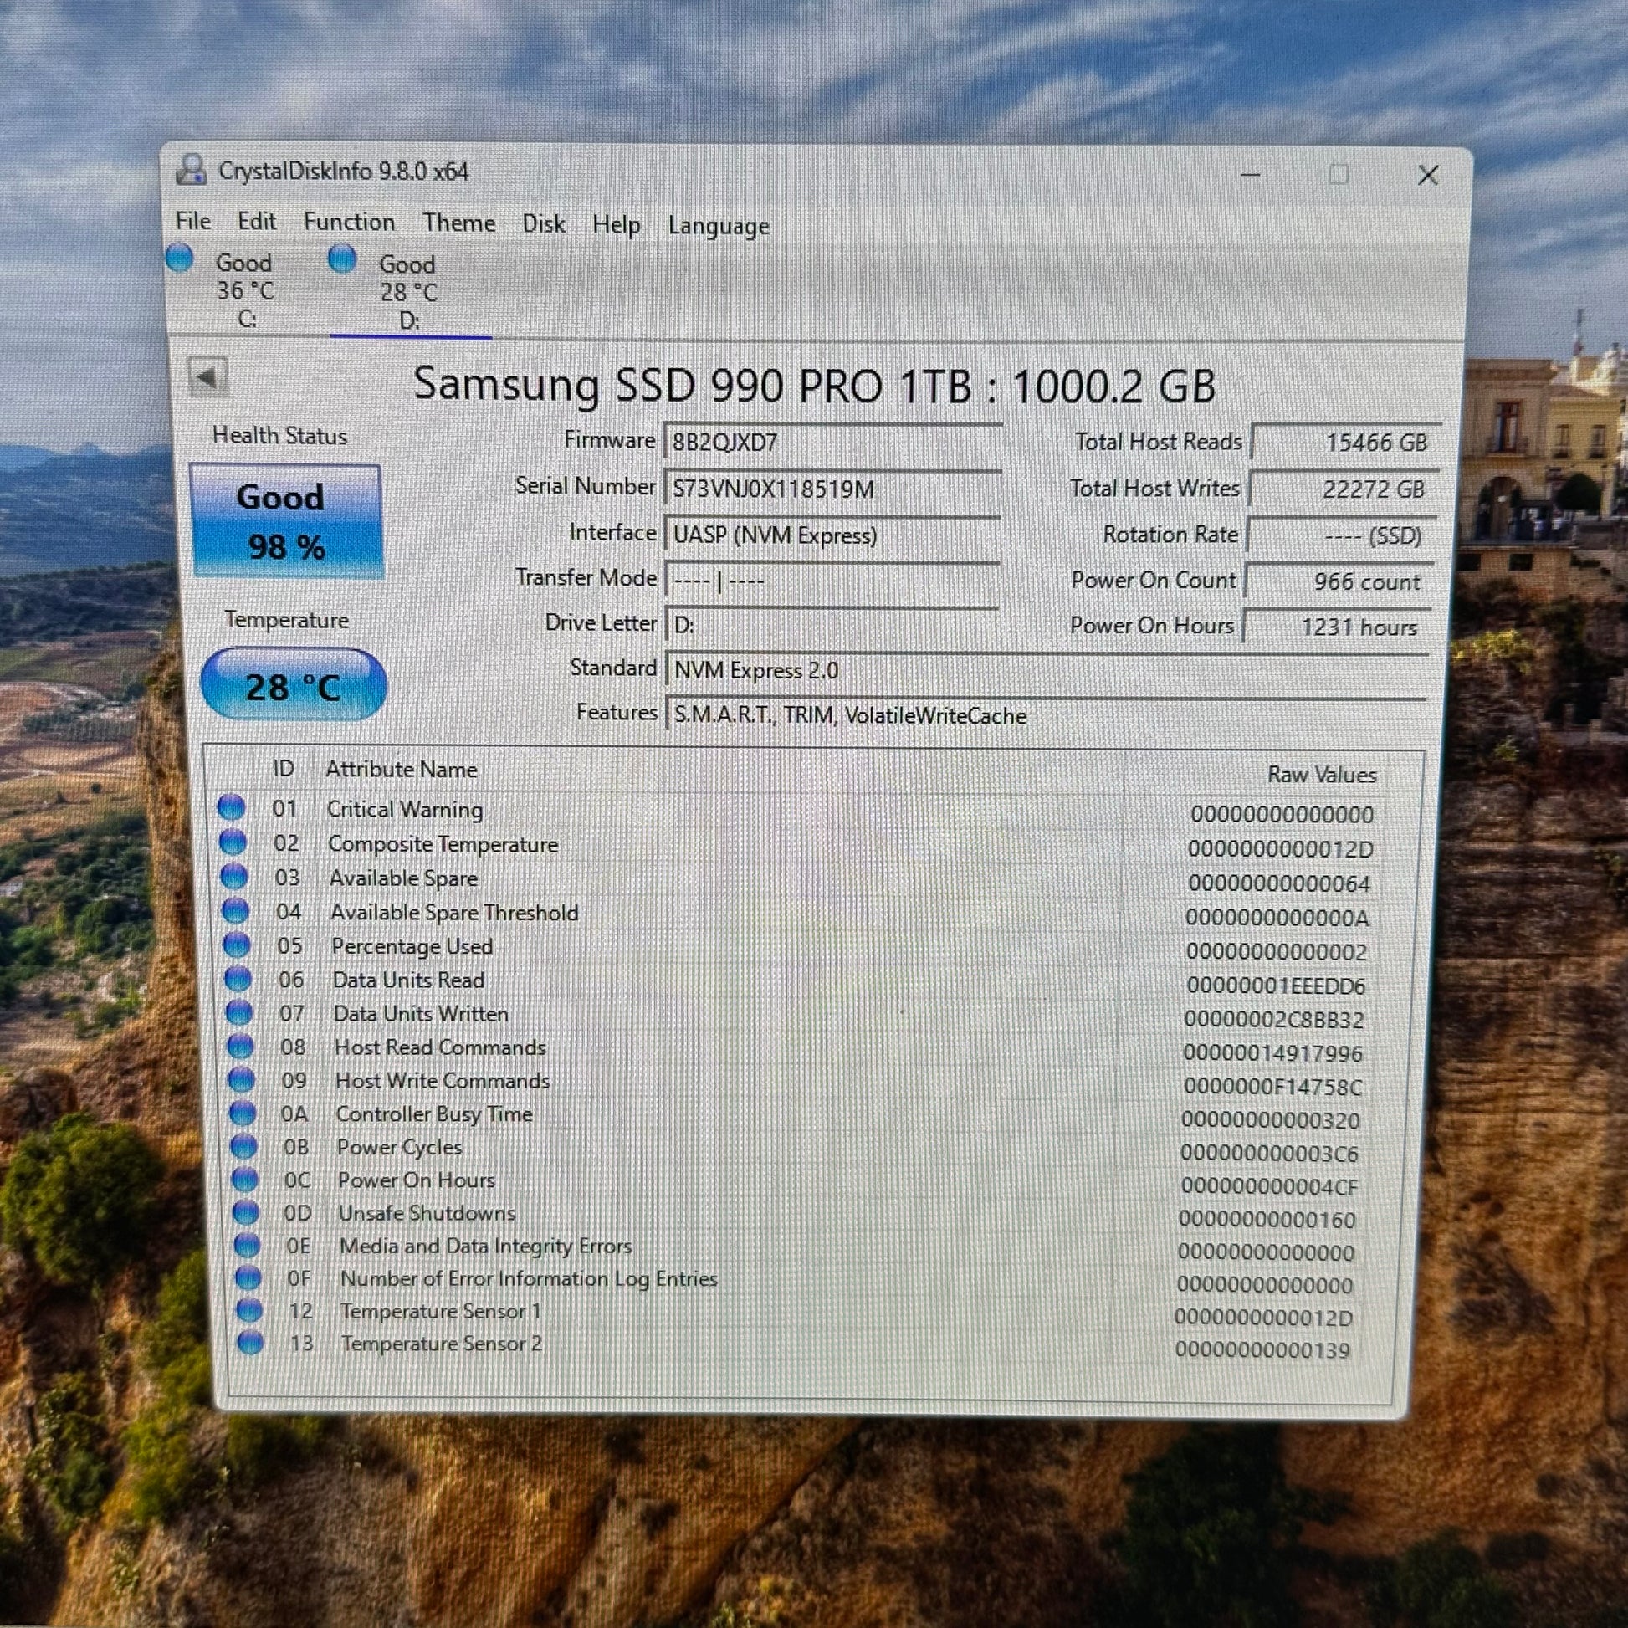Click the status icon for Error Information Log Entries
The width and height of the screenshot is (1628, 1628).
click(248, 1277)
